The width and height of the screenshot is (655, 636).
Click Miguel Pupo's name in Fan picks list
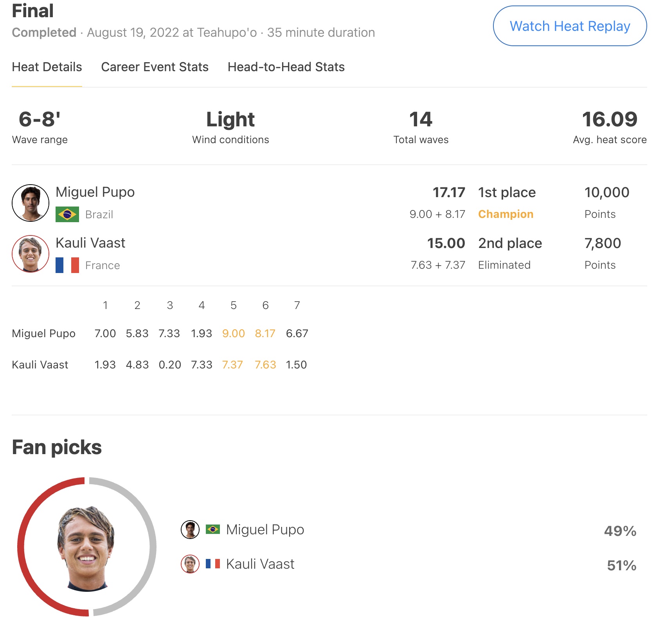pyautogui.click(x=265, y=530)
